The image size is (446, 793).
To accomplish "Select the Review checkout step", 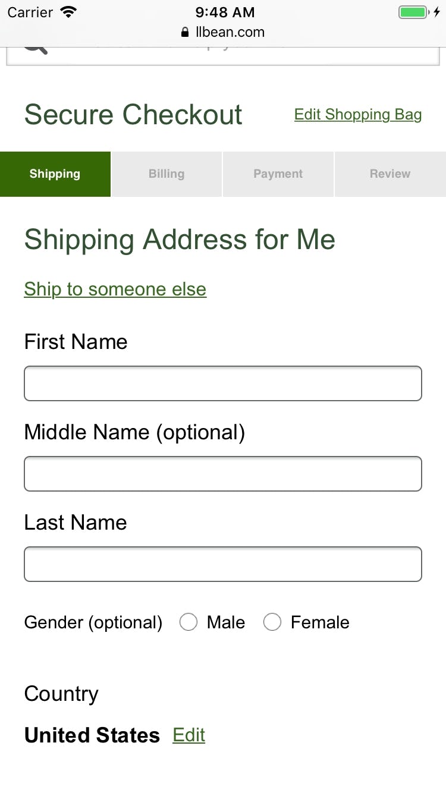I will (x=390, y=174).
